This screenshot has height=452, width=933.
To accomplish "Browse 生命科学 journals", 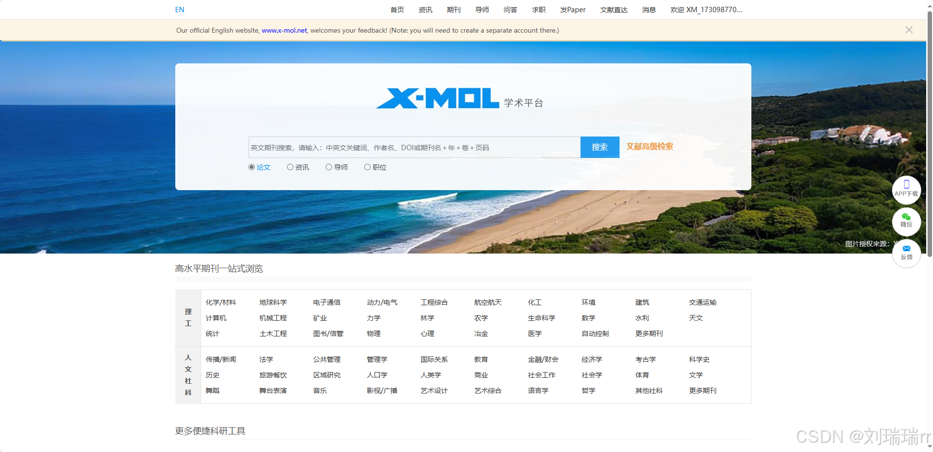I will [x=541, y=318].
